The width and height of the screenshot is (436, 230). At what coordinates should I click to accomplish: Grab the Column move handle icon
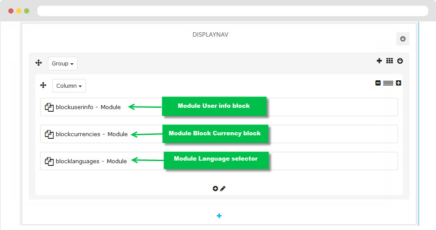tap(43, 85)
